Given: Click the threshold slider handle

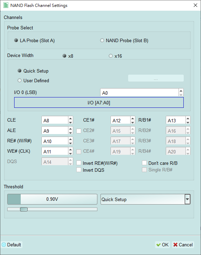Looking at the screenshot, I should coord(24,209).
